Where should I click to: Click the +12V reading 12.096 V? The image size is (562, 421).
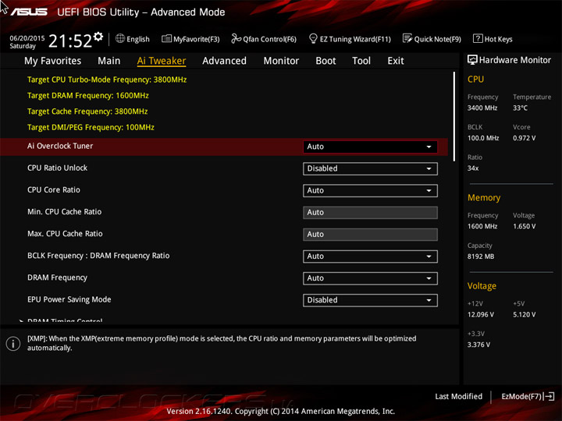tap(481, 315)
